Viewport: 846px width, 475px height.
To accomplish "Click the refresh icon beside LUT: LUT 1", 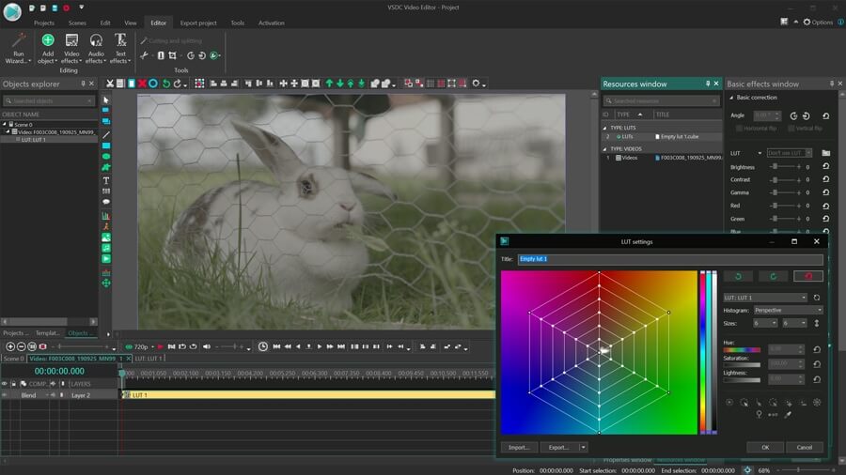I will 817,298.
